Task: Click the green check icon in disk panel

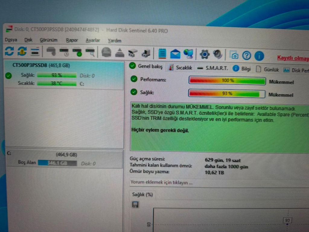Action: [x=8, y=76]
